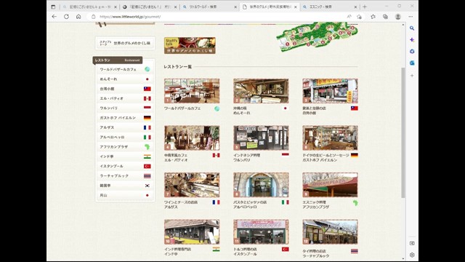
Task: Open the user profile avatar icon
Action: (398, 17)
